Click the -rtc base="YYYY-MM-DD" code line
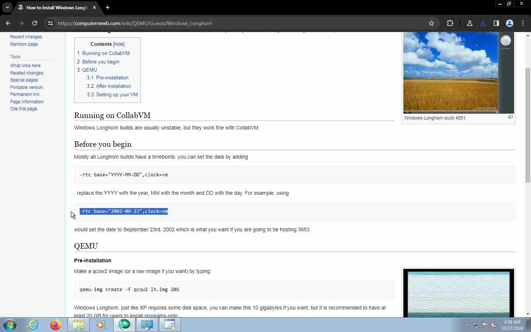This screenshot has width=531, height=332. [x=124, y=175]
